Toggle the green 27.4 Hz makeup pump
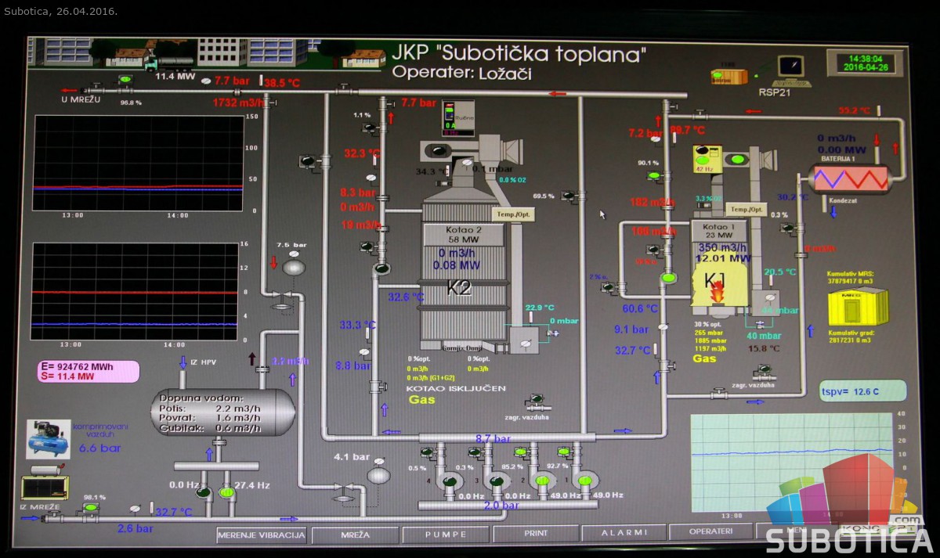Screen dimensions: 940x558 click(x=226, y=492)
